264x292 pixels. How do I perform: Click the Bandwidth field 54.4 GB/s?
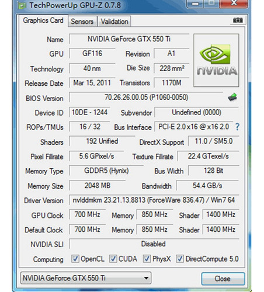click(x=207, y=186)
